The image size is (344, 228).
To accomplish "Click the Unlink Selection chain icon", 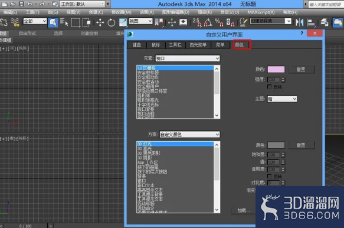I will pyautogui.click(x=4, y=22).
